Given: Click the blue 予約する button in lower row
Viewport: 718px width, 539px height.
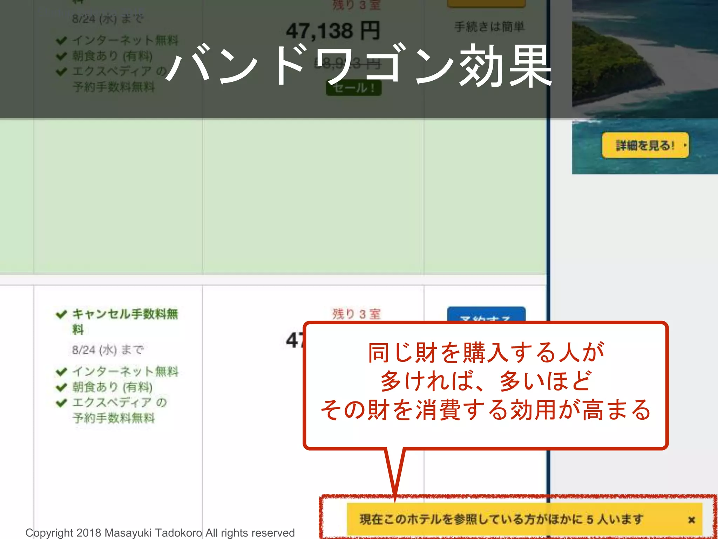Looking at the screenshot, I should click(486, 314).
